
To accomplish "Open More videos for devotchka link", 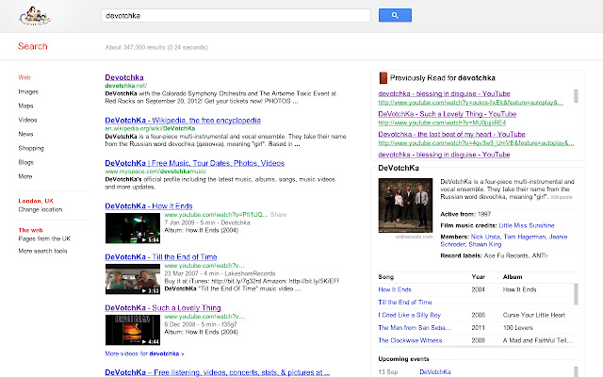I will (x=144, y=353).
